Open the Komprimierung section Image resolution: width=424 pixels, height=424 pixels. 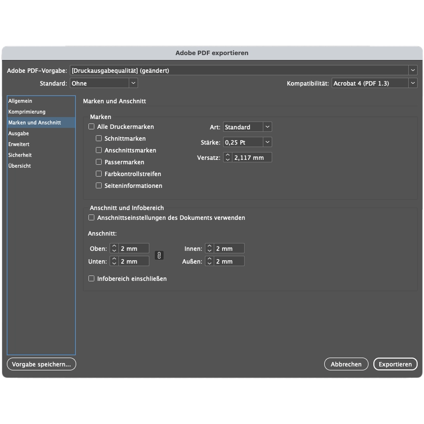coord(41,112)
